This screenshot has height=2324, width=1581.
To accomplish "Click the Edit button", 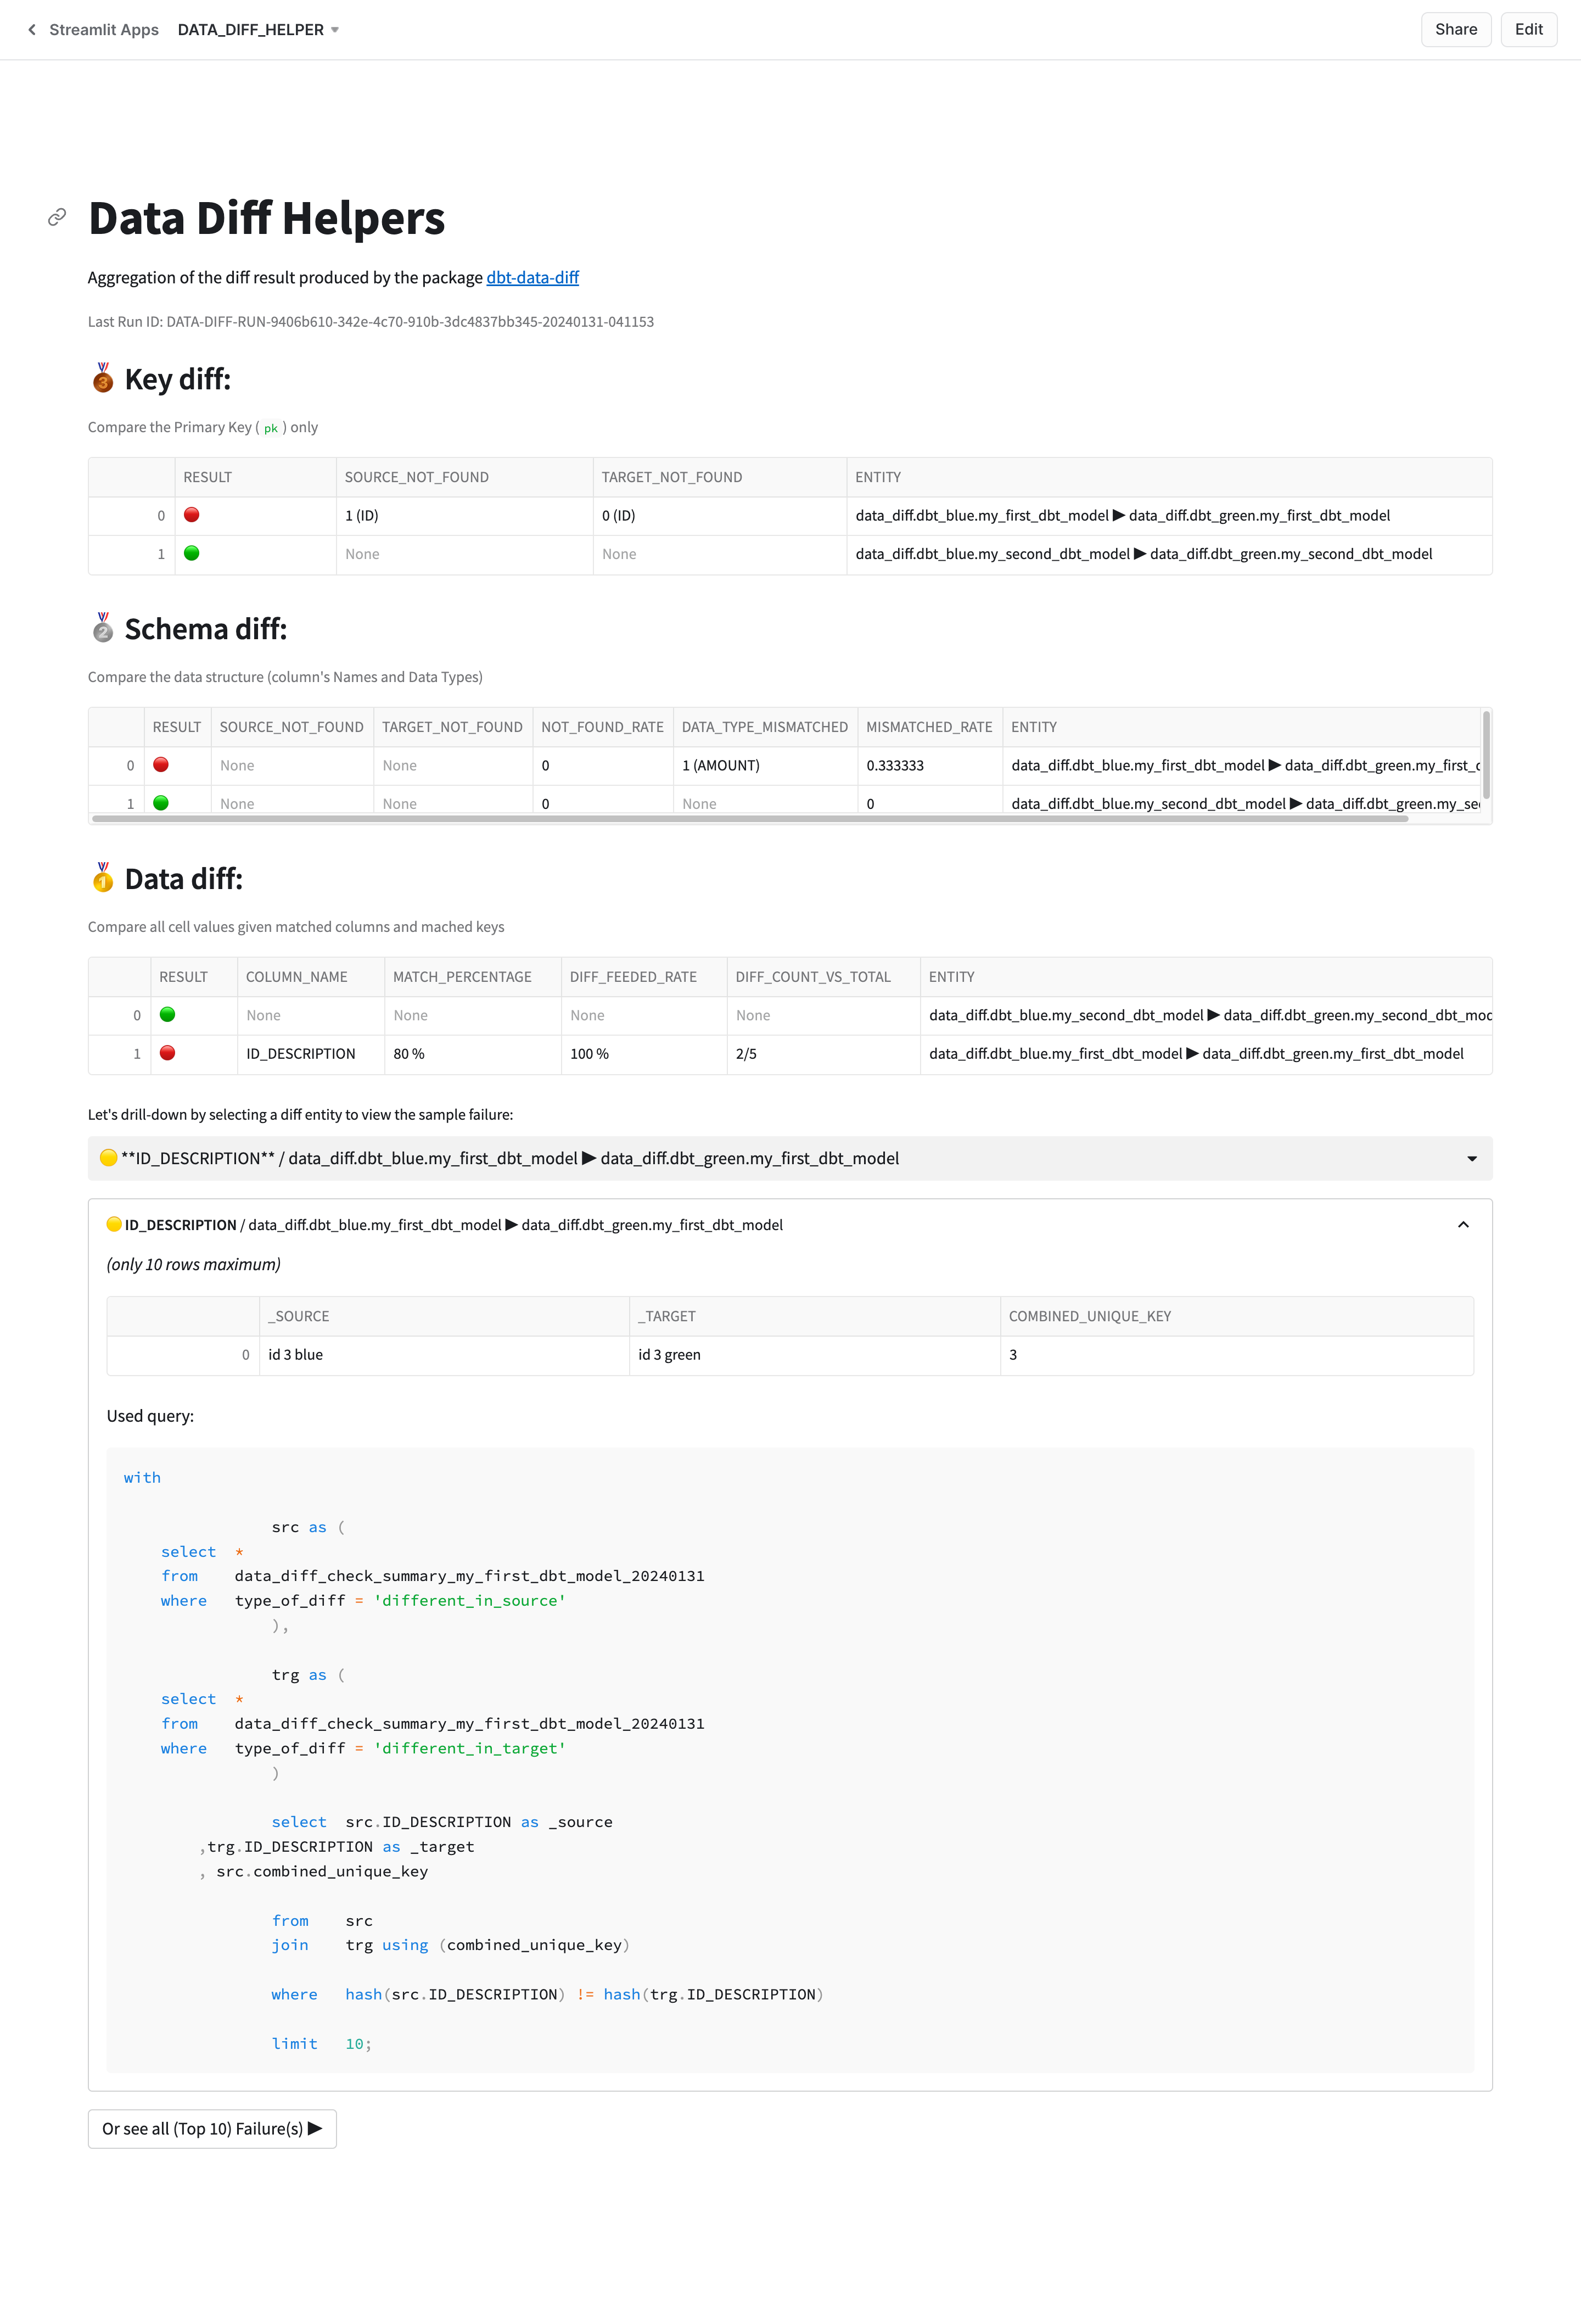I will coord(1528,30).
